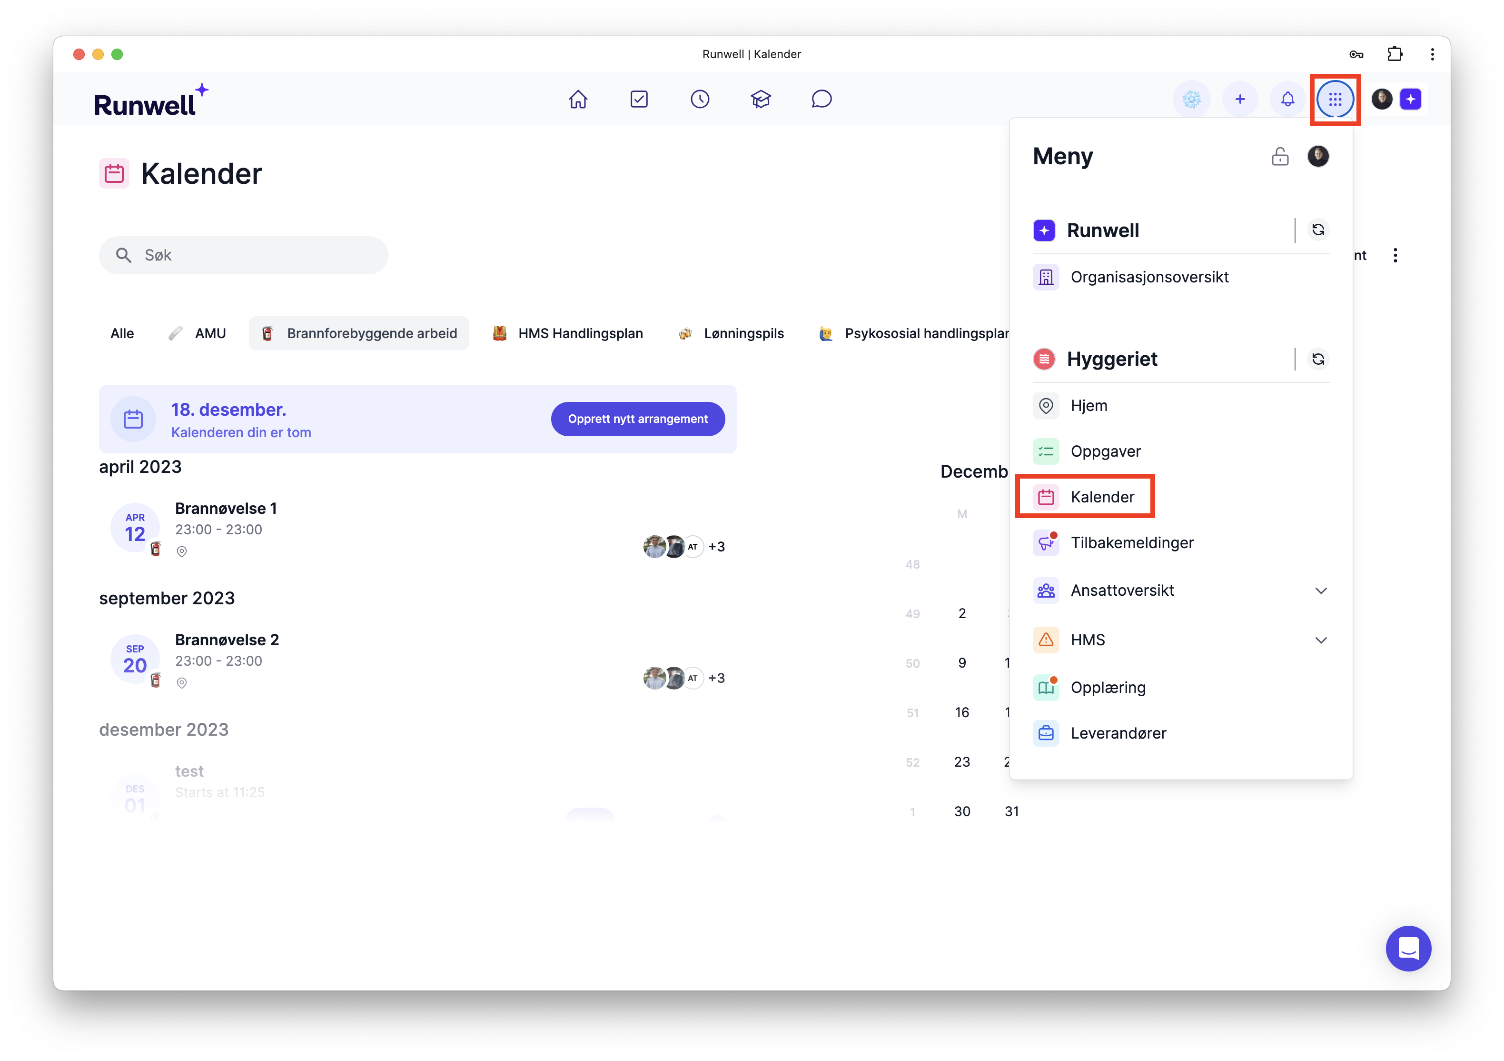Screen dimensions: 1504x1061
Task: Open Leverandører in menu
Action: click(x=1180, y=733)
